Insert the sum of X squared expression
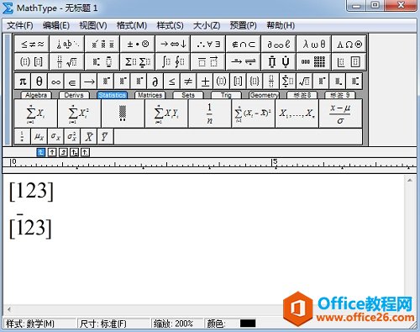Screen dimensions: 420x332 click(x=79, y=113)
